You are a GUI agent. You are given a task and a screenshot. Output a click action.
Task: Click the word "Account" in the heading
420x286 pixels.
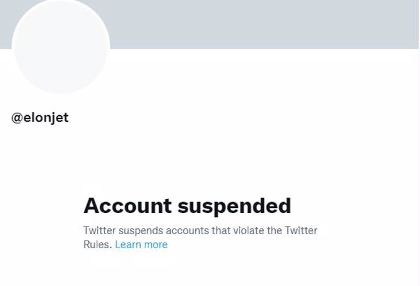(127, 206)
